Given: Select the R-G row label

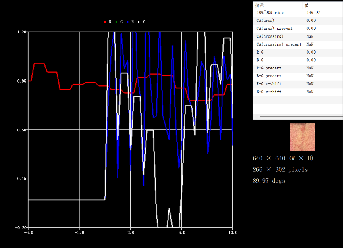Looking at the screenshot, I should [260, 52].
